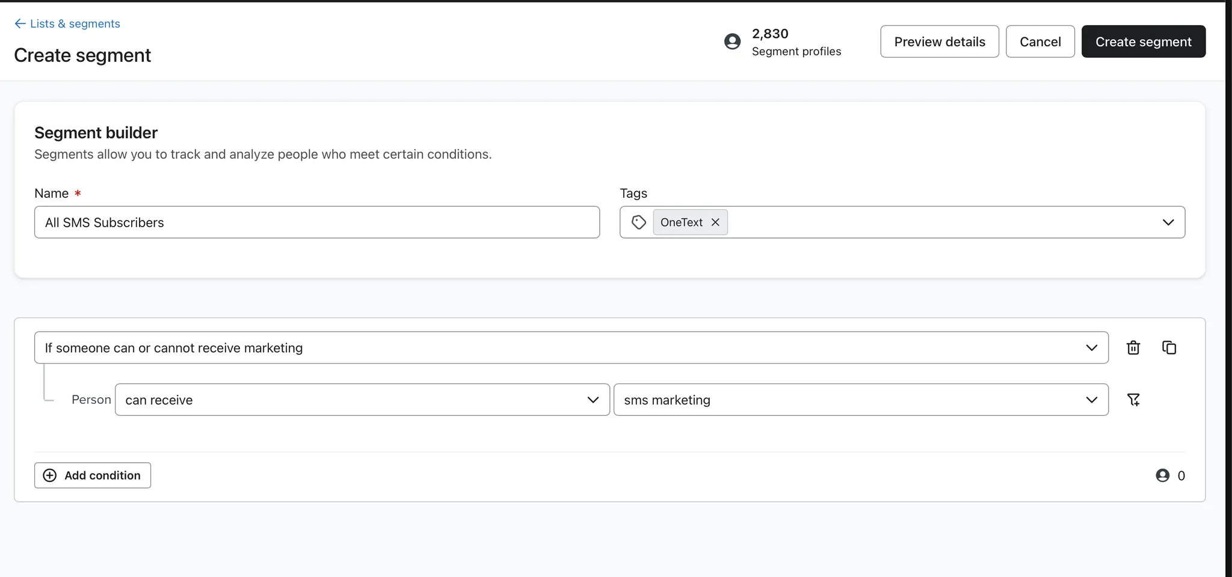The height and width of the screenshot is (577, 1232).
Task: Click the Create segment button
Action: tap(1143, 41)
